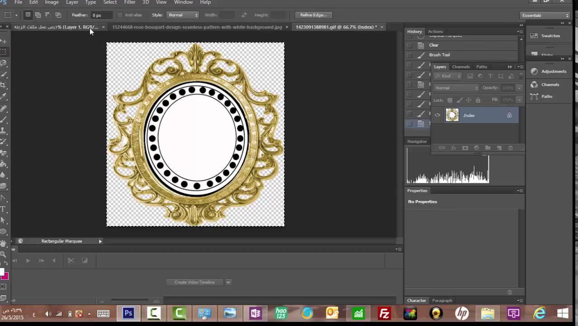Select the Eyedropper tool

(3, 96)
